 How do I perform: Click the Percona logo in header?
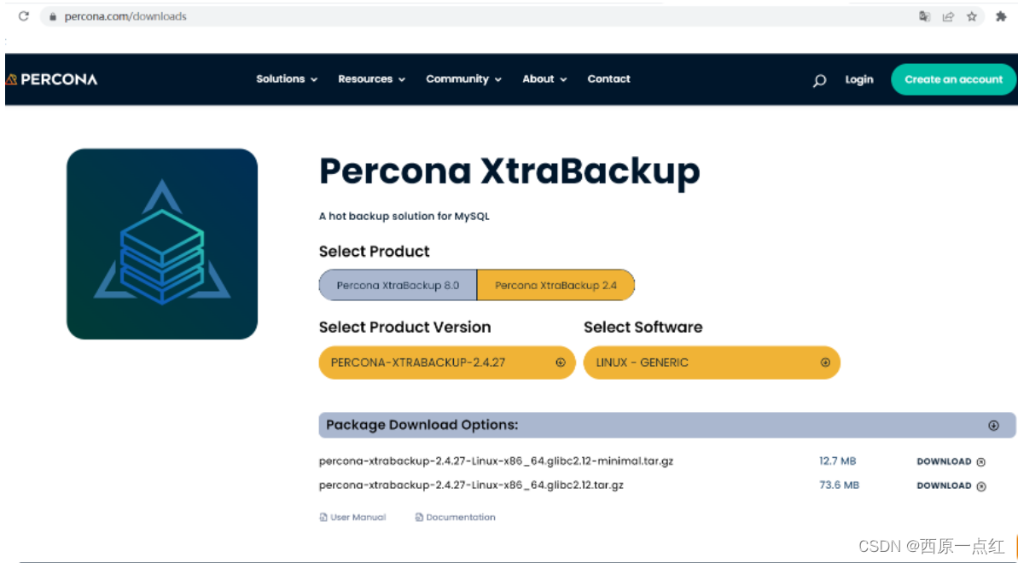pyautogui.click(x=51, y=79)
